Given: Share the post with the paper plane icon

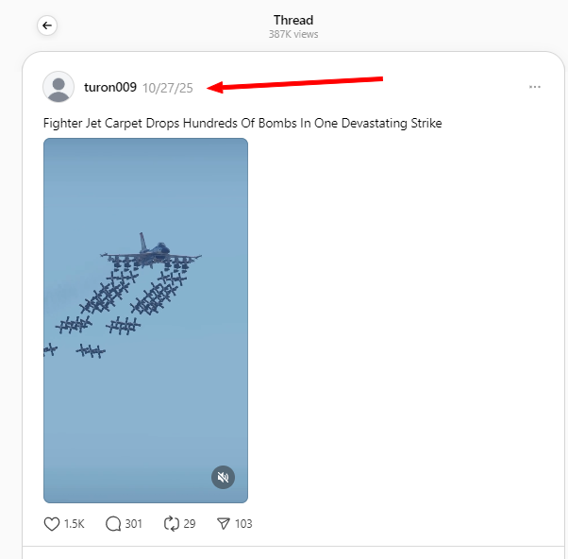Looking at the screenshot, I should tap(224, 523).
